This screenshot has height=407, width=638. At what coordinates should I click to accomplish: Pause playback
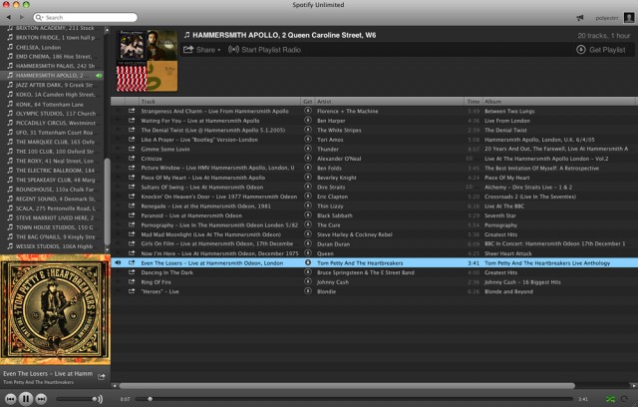click(x=26, y=399)
